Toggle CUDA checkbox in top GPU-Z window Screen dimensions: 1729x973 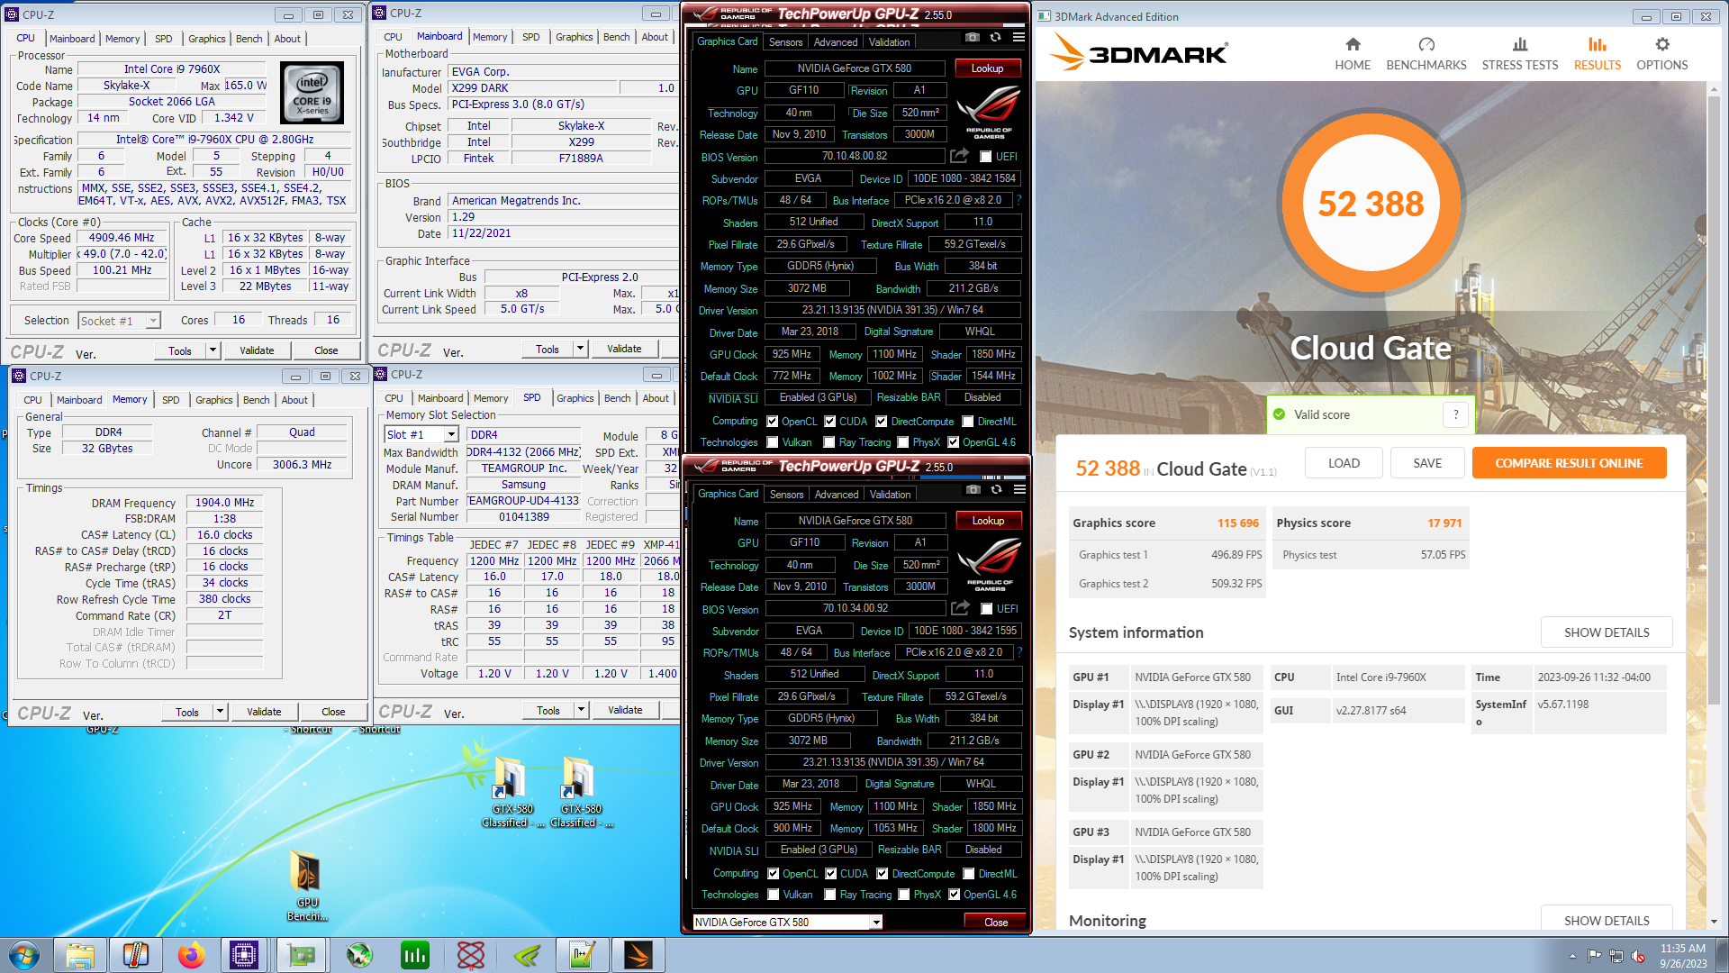coord(829,422)
